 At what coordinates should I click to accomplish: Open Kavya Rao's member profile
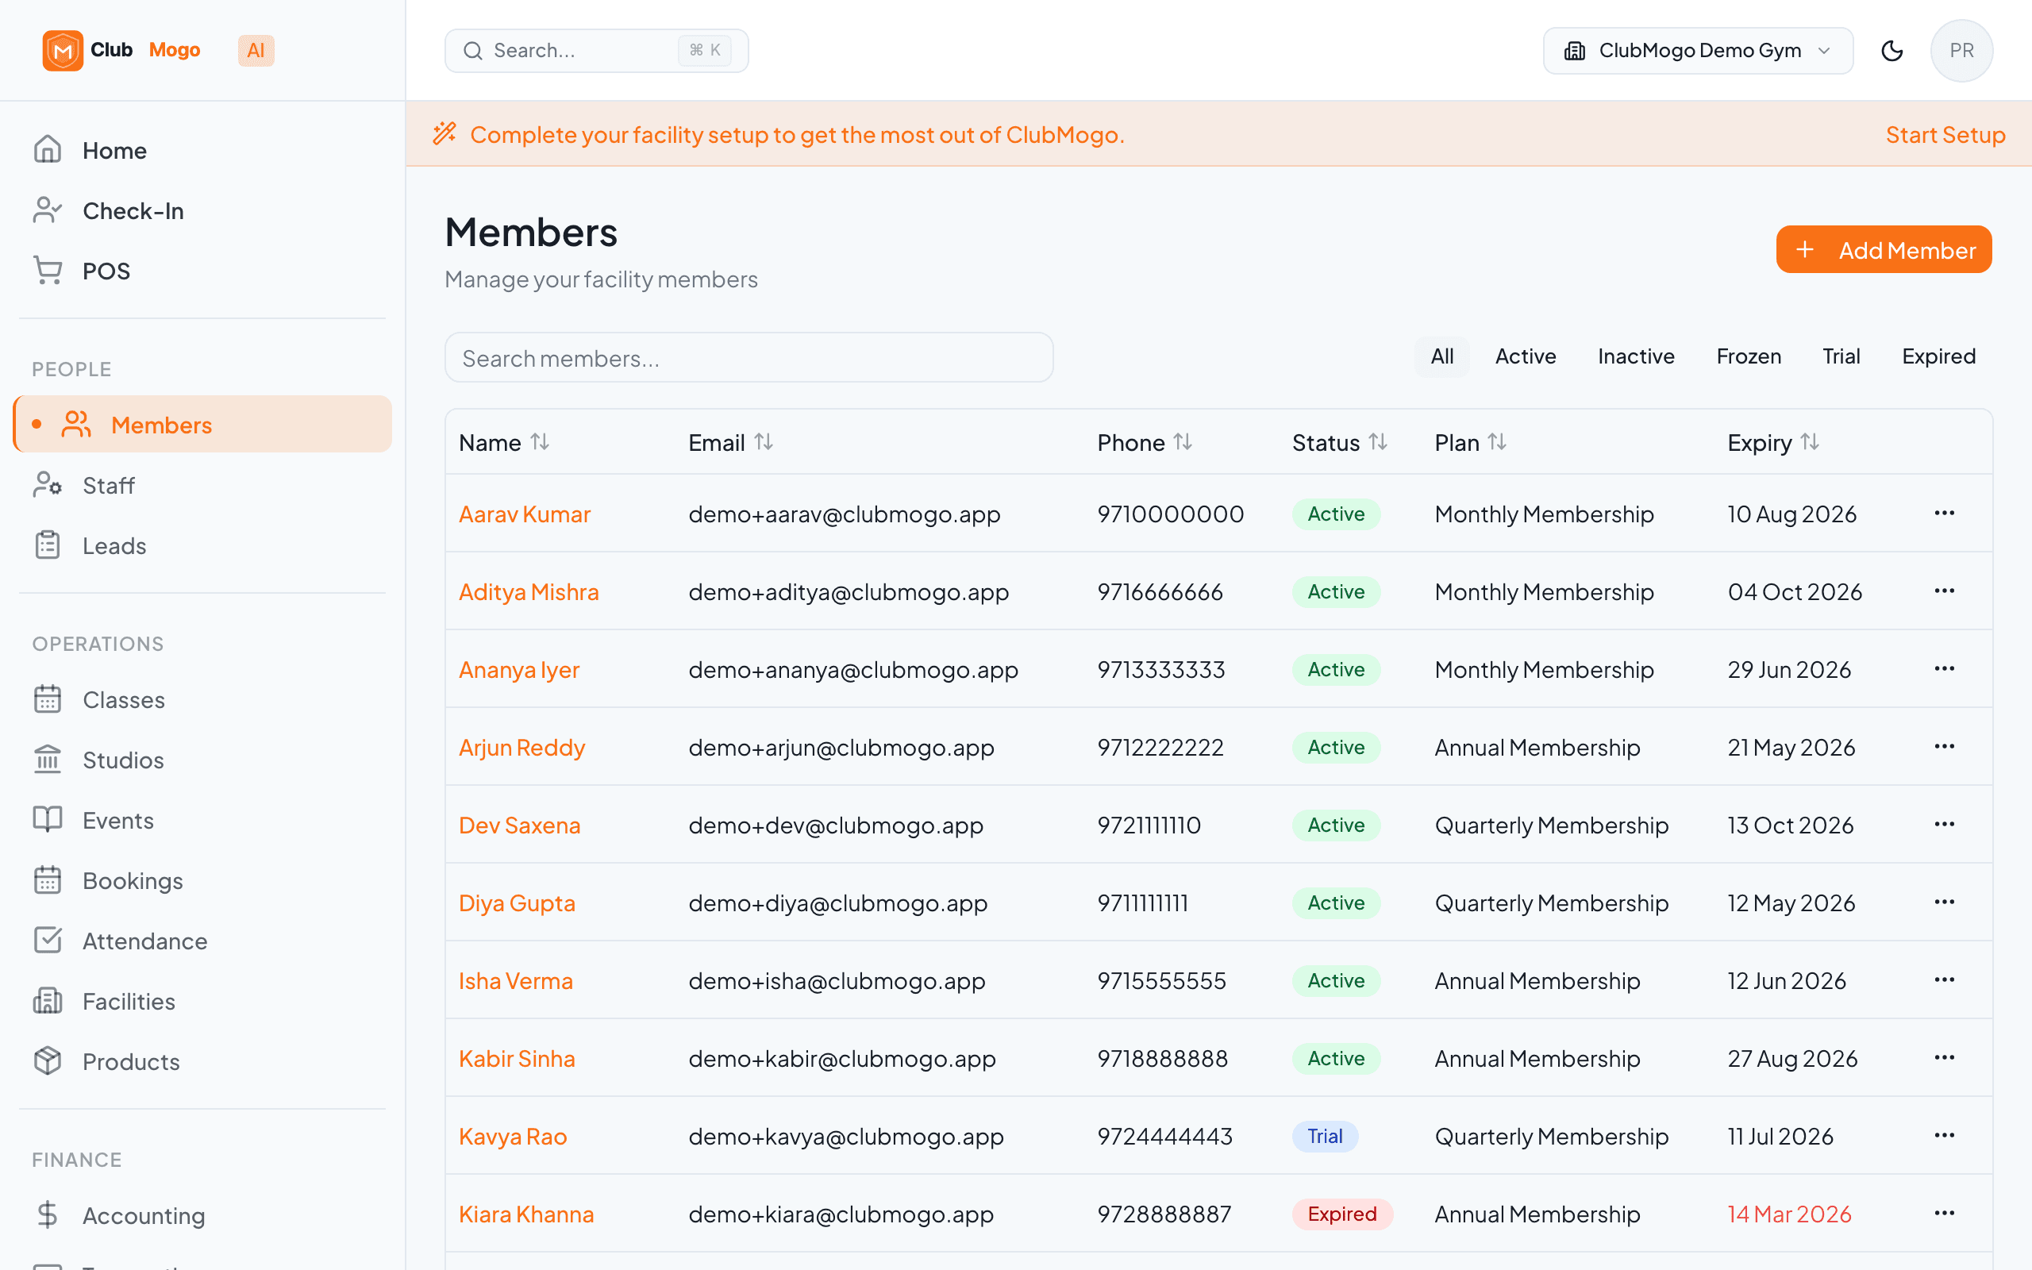(512, 1137)
